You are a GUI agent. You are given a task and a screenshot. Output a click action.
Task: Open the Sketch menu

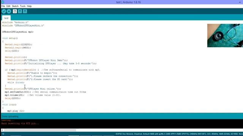point(15,6)
